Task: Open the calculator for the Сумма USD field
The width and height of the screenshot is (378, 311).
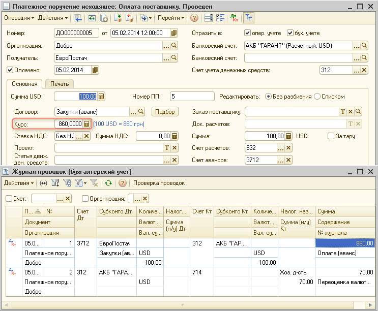Action: pyautogui.click(x=101, y=97)
